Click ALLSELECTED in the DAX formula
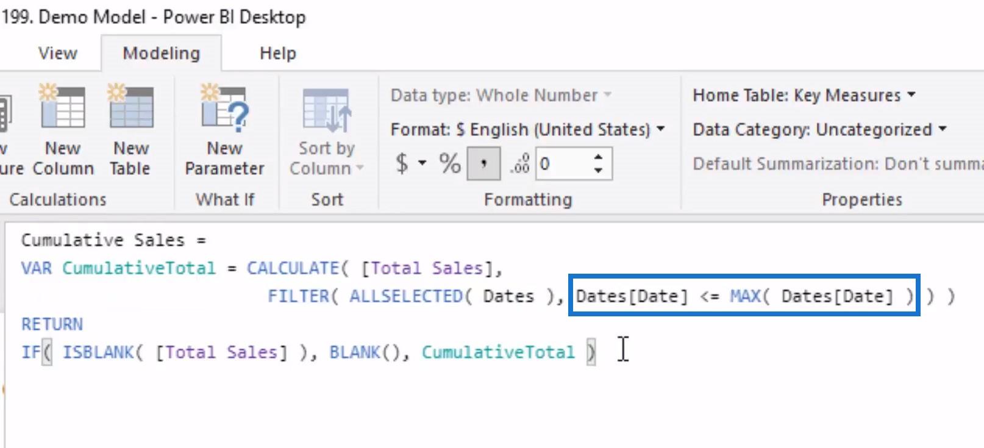 (406, 296)
